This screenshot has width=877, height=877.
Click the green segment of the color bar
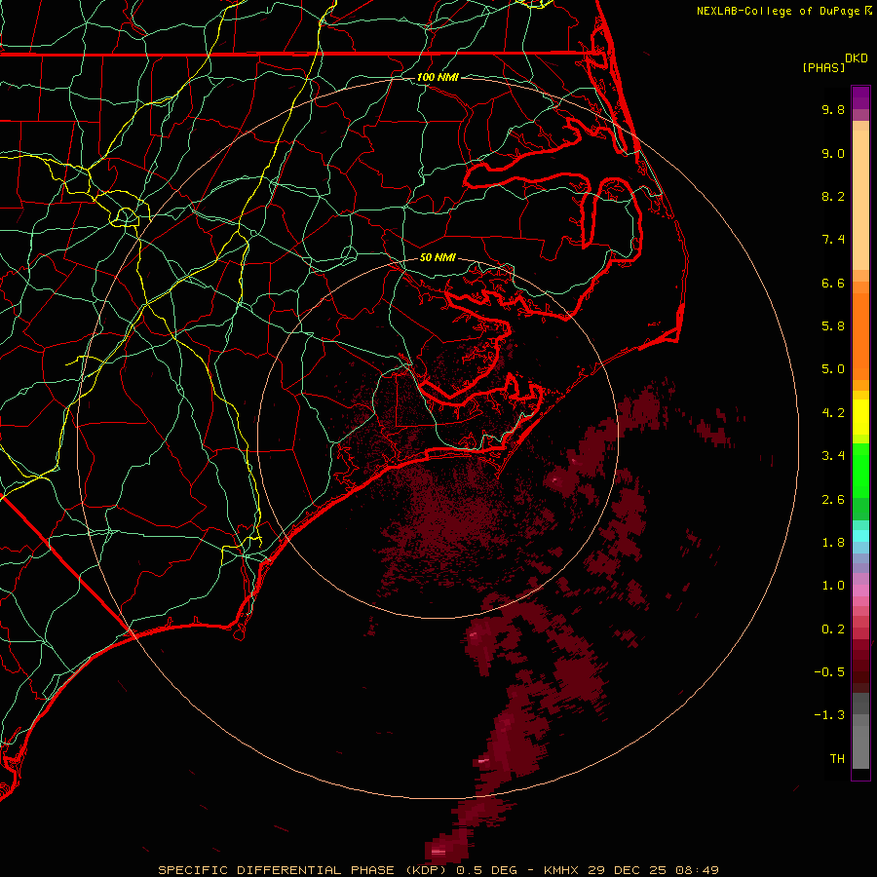coord(860,470)
